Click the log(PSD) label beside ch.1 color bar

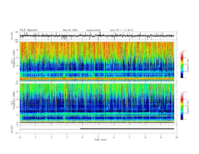coord(188,66)
